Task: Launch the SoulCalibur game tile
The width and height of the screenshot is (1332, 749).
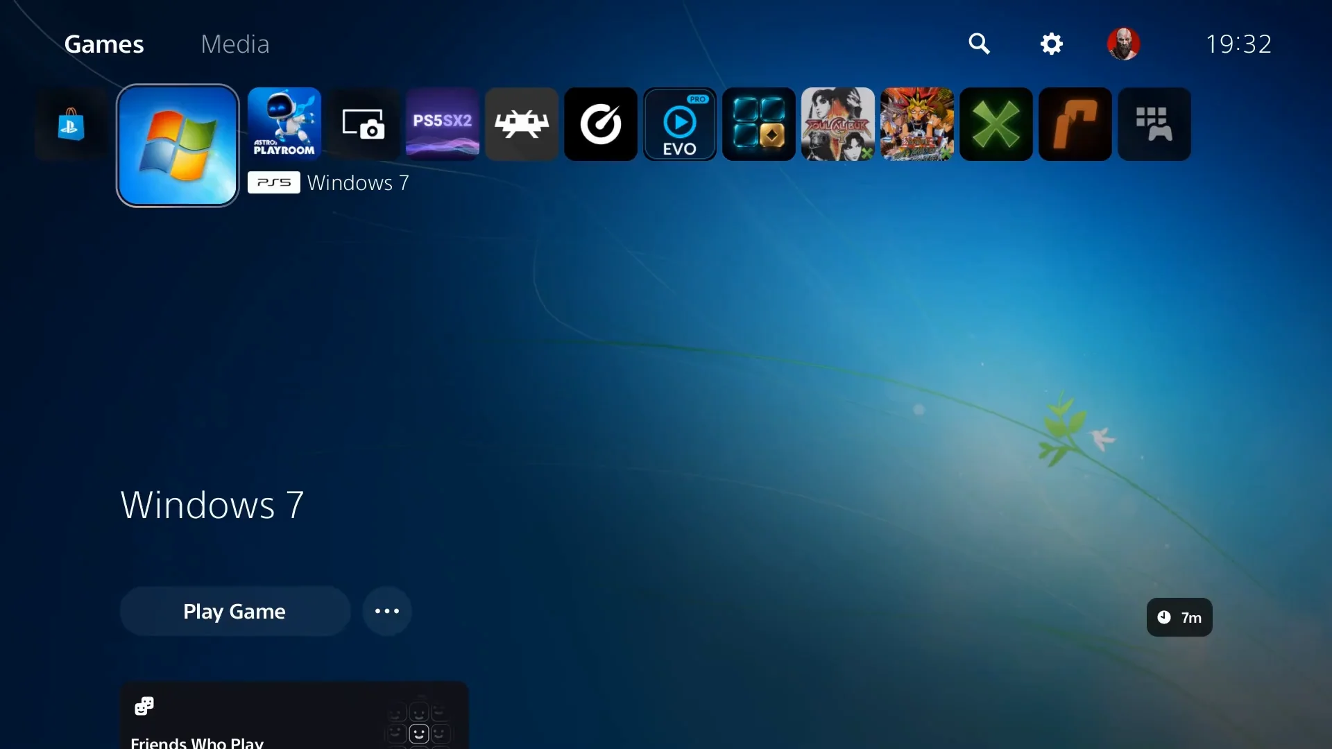Action: pos(838,124)
